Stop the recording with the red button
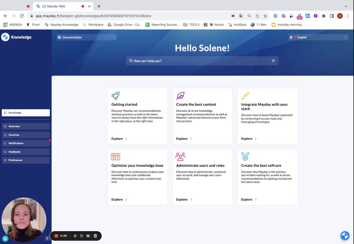The width and height of the screenshot is (354, 244). pos(56,236)
